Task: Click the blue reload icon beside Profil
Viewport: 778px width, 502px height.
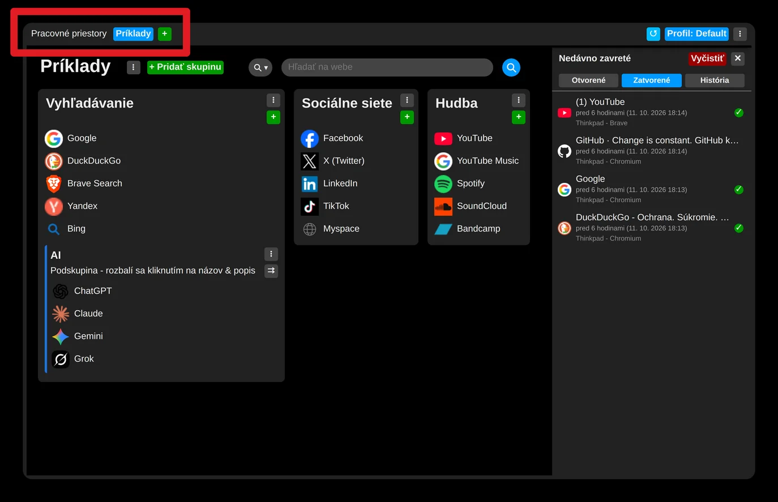Action: (653, 34)
